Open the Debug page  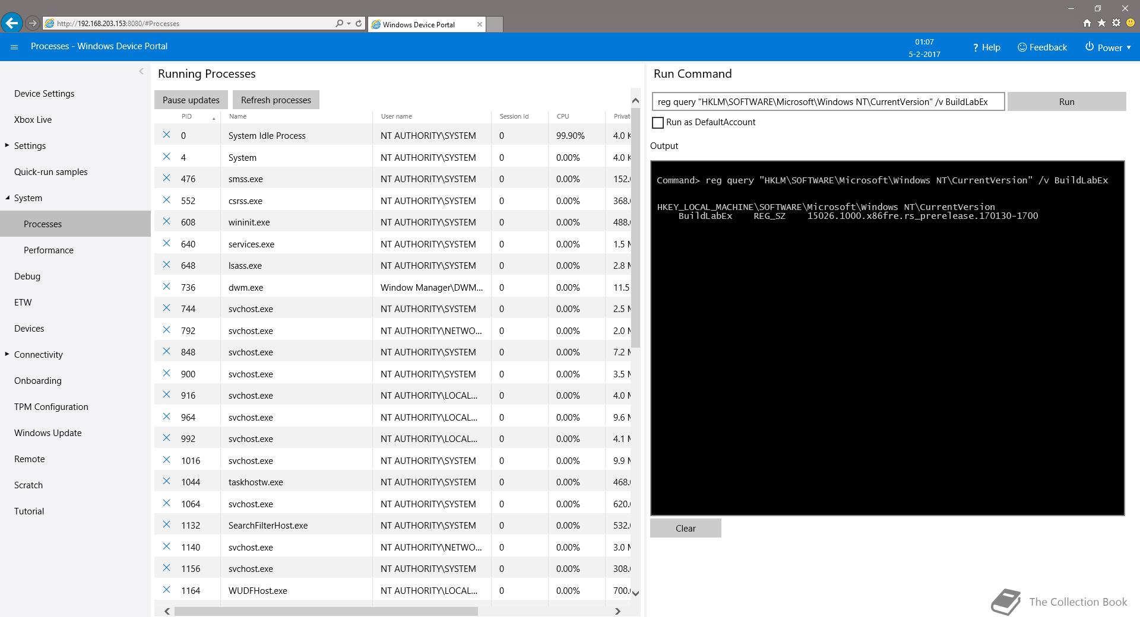click(x=27, y=276)
